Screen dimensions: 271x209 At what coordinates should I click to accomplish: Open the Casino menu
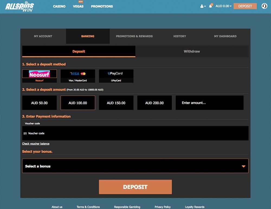(59, 7)
